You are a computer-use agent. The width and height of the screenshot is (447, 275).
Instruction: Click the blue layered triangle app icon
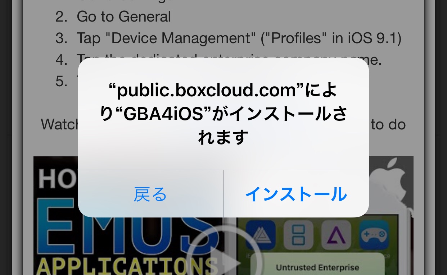pos(261,234)
